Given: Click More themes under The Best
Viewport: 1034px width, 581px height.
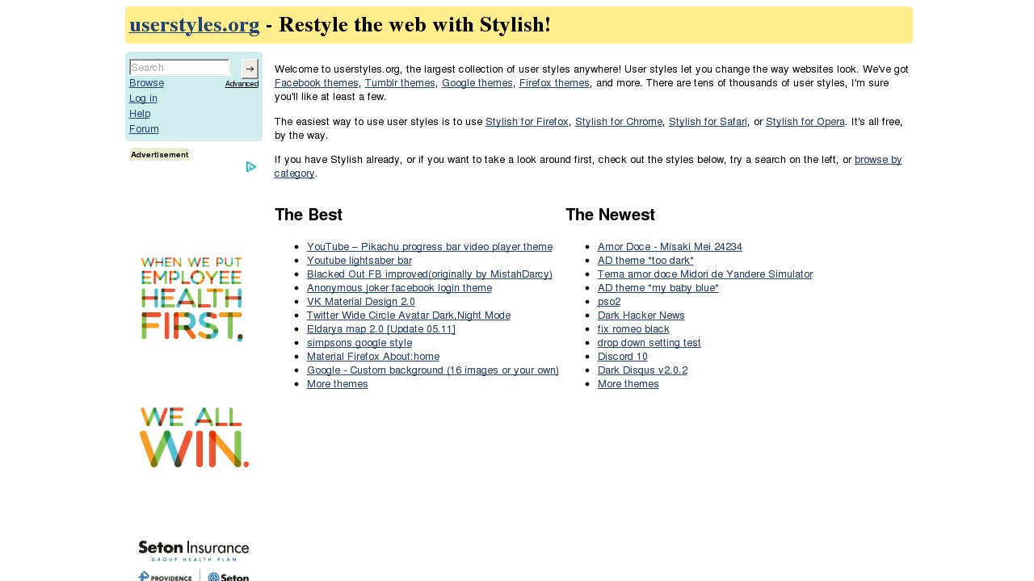Looking at the screenshot, I should (338, 384).
